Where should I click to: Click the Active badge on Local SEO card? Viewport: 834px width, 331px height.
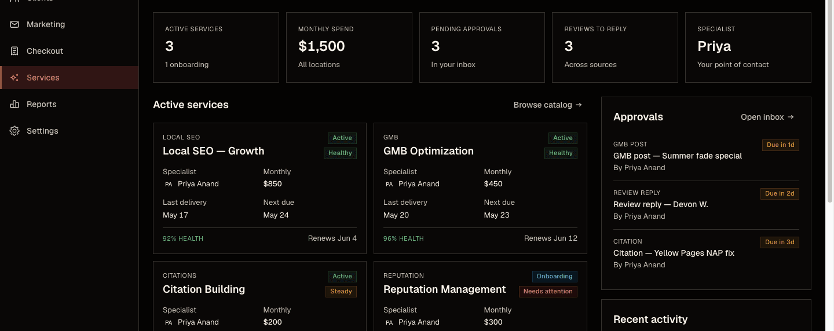point(342,138)
